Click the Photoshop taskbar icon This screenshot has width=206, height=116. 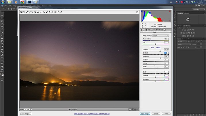[30, 2]
